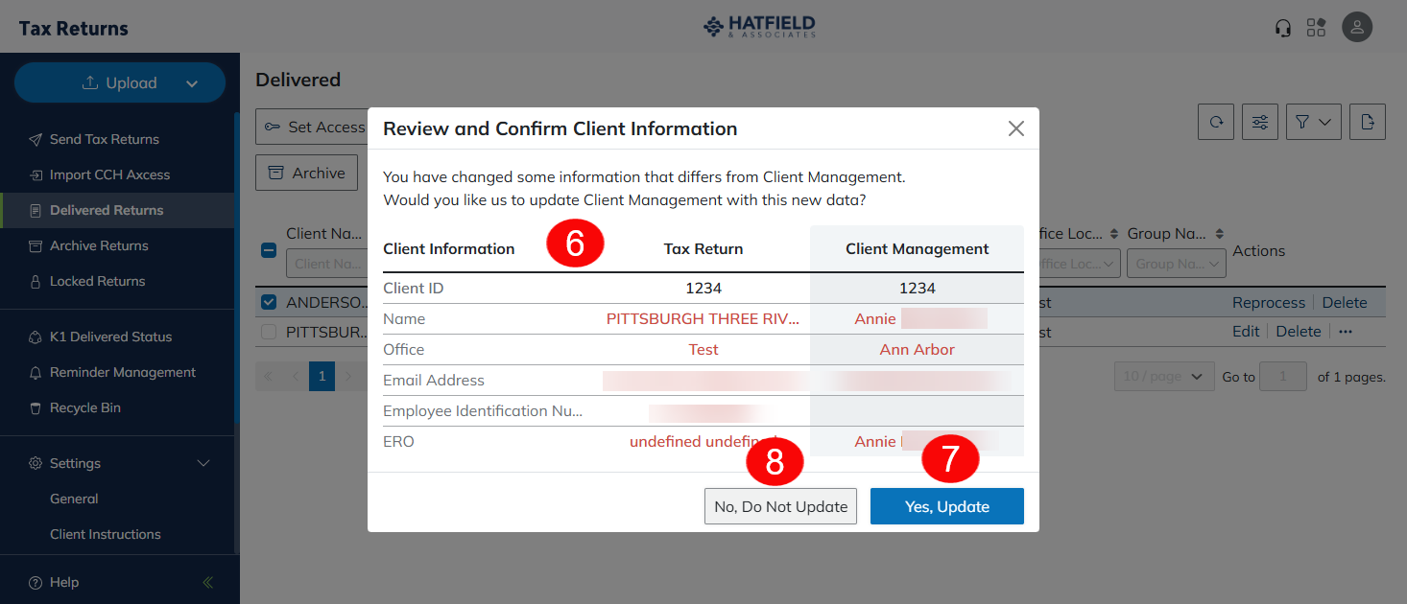
Task: Open the apps grid icon
Action: (1316, 28)
